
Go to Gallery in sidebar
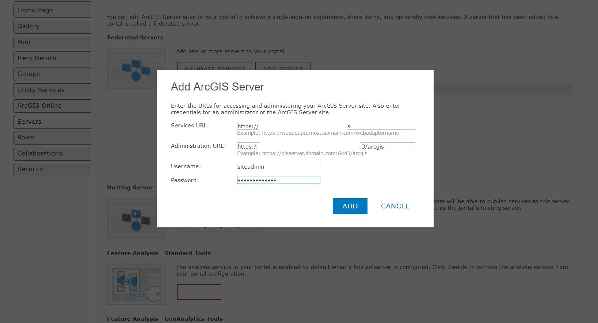pyautogui.click(x=52, y=26)
